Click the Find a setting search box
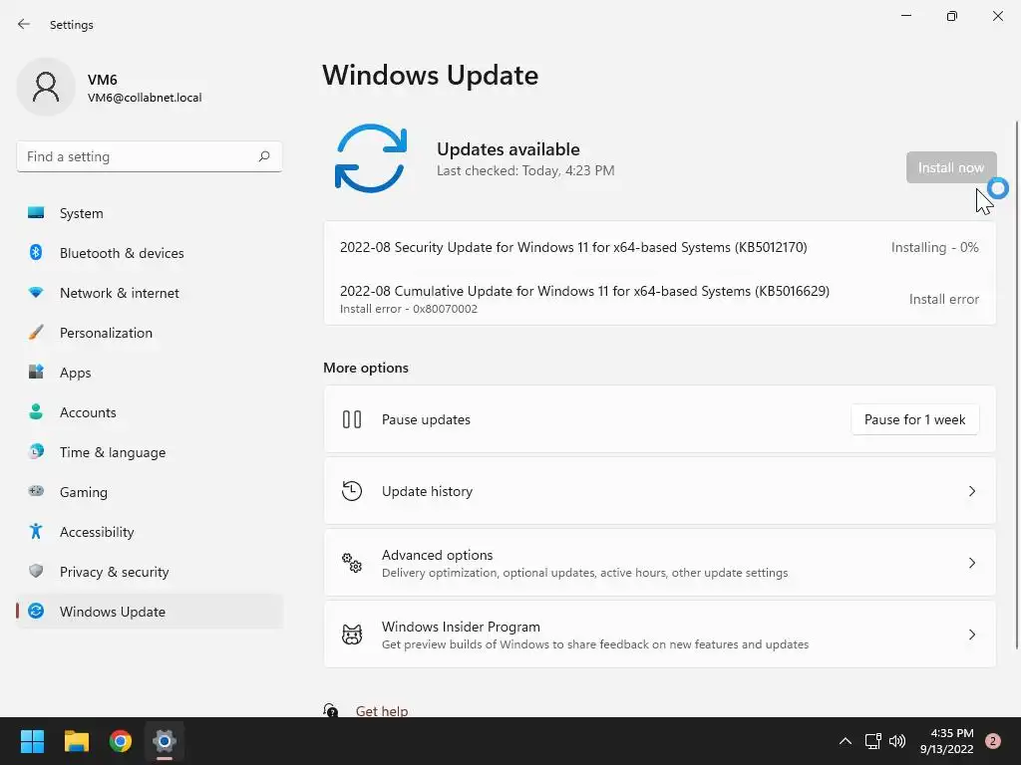The height and width of the screenshot is (765, 1021). coord(150,156)
